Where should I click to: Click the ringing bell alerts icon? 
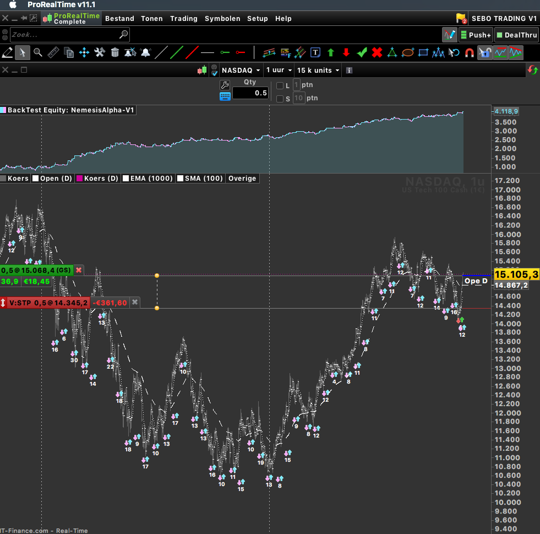tap(146, 53)
